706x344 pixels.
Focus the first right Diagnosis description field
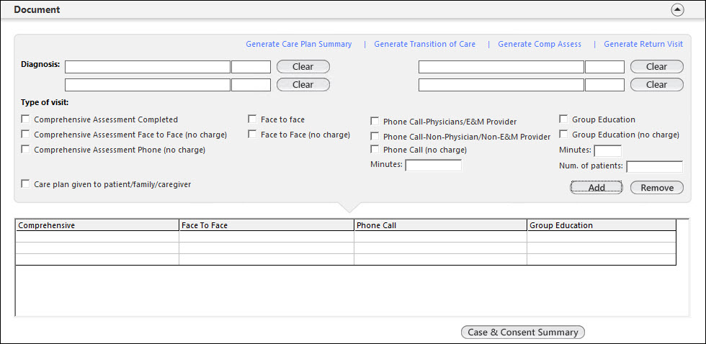(501, 67)
